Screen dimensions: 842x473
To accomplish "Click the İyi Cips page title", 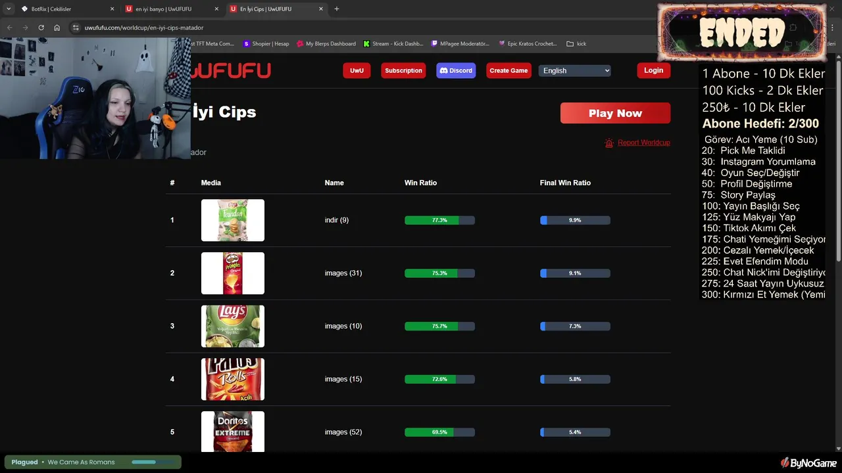I will [224, 112].
